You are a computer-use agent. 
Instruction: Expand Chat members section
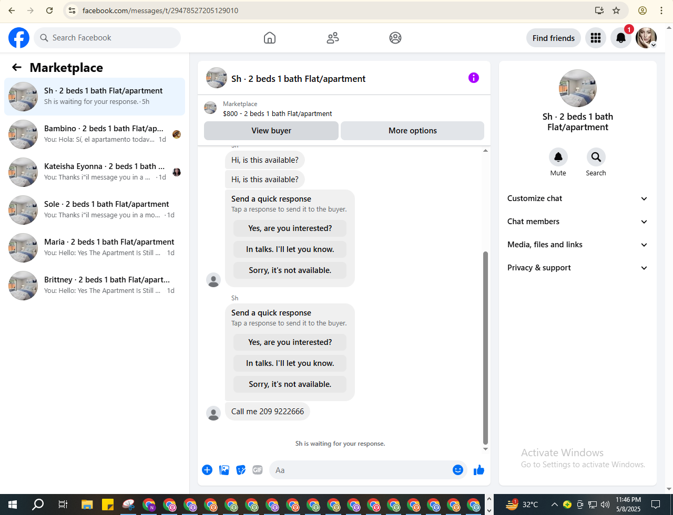[578, 222]
